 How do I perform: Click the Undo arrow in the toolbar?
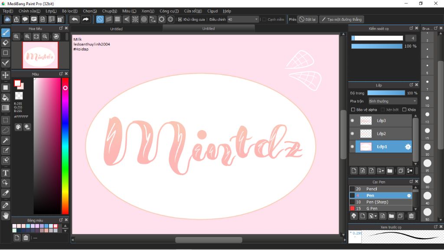(75, 19)
